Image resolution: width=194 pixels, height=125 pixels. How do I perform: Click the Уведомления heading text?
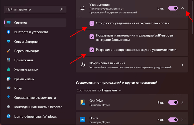[x=99, y=5]
